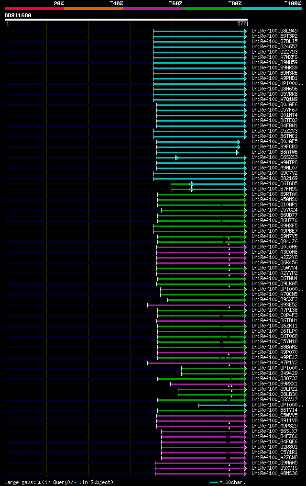The width and height of the screenshot is (306, 486).
Task: Open hit UniRef100_Q8L949
Action: [x=274, y=31]
